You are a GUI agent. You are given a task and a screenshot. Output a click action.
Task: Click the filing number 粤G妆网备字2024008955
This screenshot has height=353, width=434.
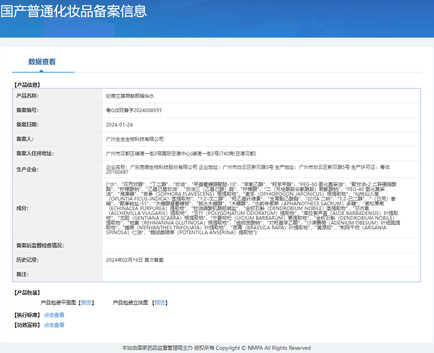pos(134,110)
